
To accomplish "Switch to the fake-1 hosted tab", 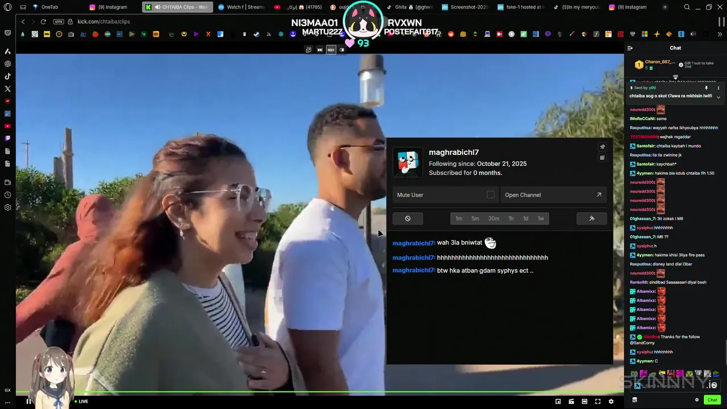I will (521, 7).
